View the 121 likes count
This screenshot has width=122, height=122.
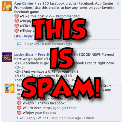click(45, 118)
